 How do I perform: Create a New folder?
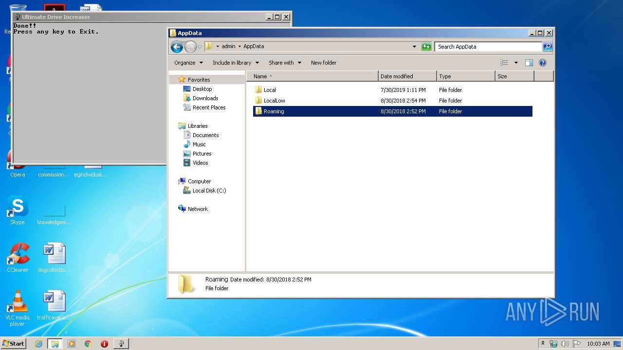click(x=324, y=63)
